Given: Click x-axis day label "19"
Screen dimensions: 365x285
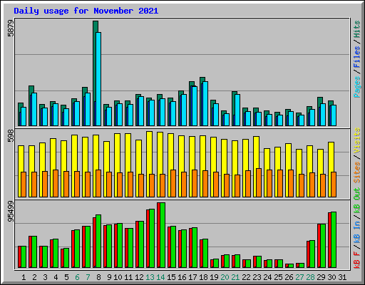Looking at the screenshot, I should click(214, 277).
